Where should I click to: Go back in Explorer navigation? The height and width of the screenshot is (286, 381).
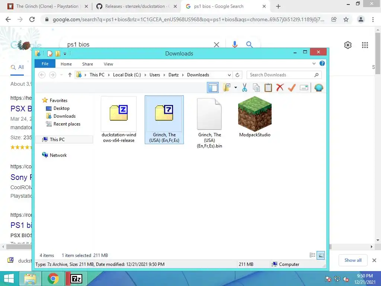tap(42, 75)
